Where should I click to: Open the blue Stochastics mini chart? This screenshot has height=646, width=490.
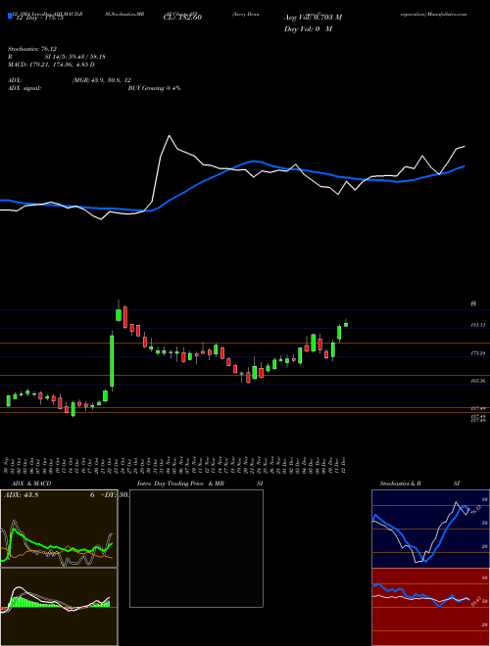click(430, 529)
